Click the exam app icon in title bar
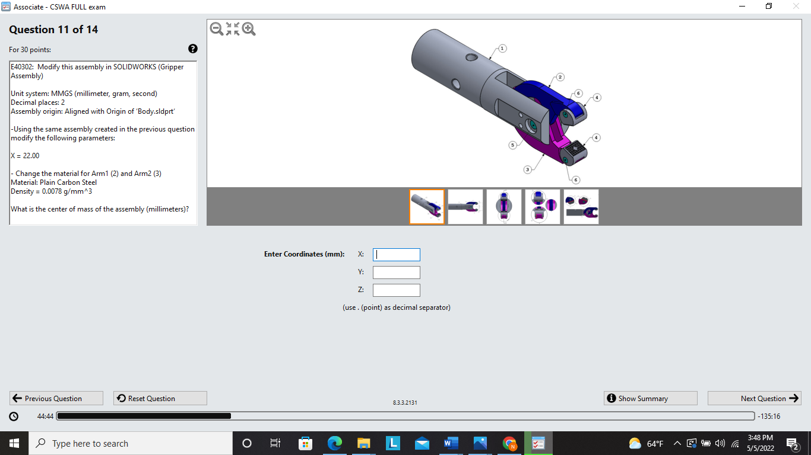811x455 pixels. (x=6, y=7)
